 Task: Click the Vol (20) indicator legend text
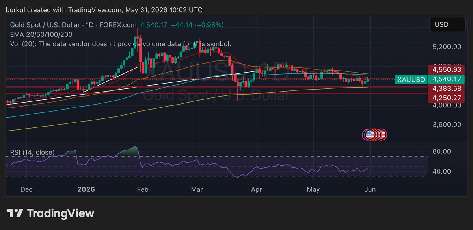[121, 44]
